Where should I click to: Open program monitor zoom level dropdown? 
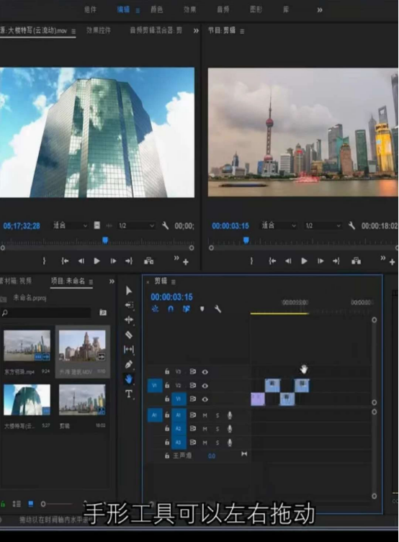point(279,226)
